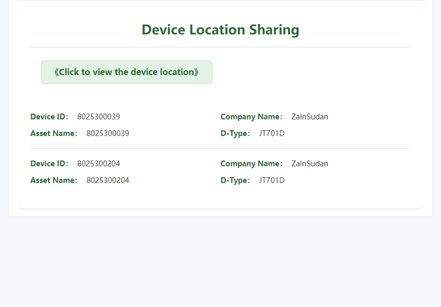441x307 pixels.
Task: Select JT701D type value of second device
Action: pyautogui.click(x=271, y=180)
